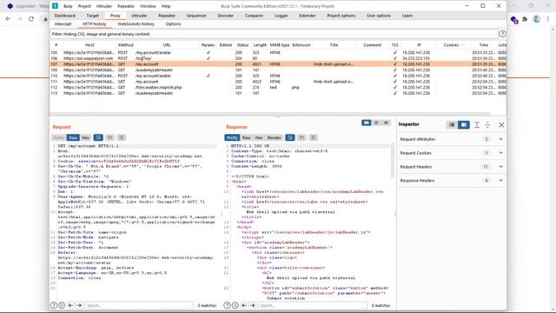Close the Inspector panel

501,124
